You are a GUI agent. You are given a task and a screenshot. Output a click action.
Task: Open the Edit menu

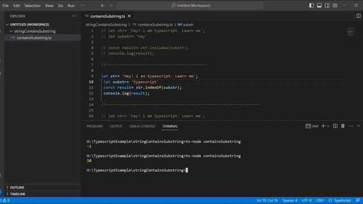tap(16, 6)
